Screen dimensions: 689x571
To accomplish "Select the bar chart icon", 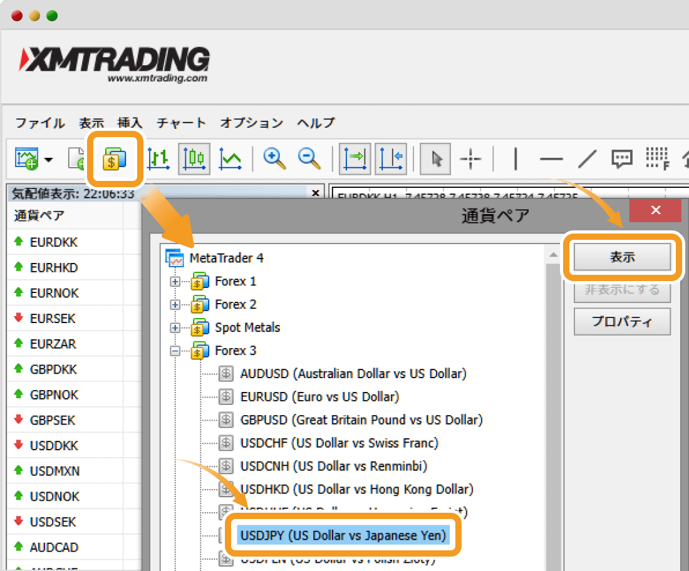I will [158, 158].
